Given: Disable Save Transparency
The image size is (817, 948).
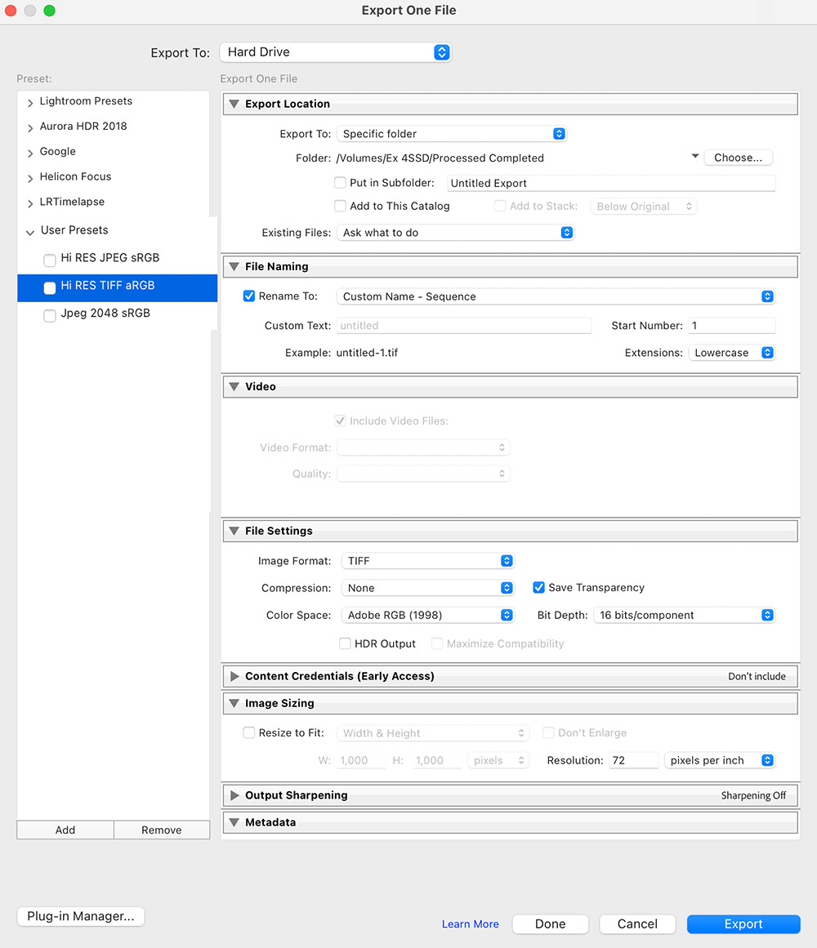Looking at the screenshot, I should (x=538, y=587).
